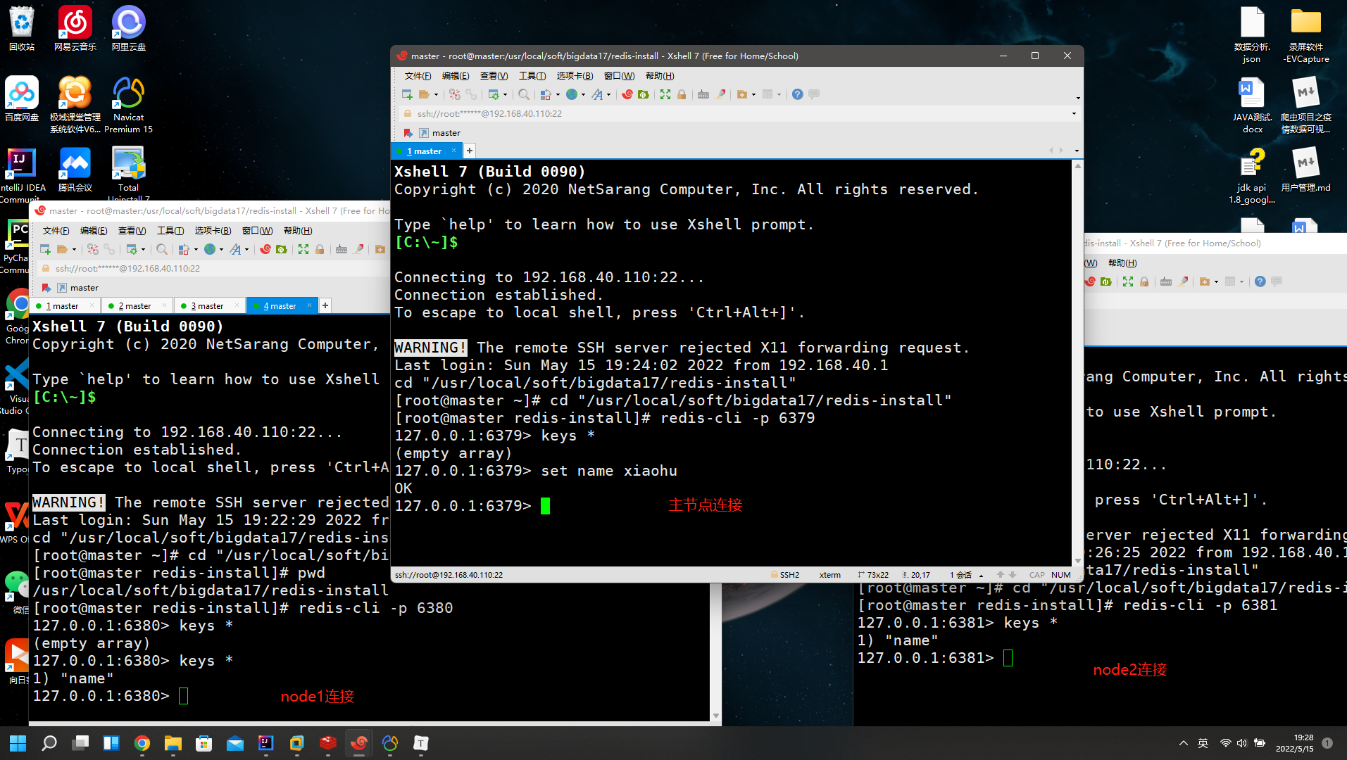1347x760 pixels.
Task: Click Reconnect link icon in front Xshell toolbar
Action: (x=471, y=94)
